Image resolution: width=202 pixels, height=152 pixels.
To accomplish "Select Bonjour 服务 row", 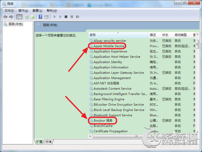I will pyautogui.click(x=142, y=121).
